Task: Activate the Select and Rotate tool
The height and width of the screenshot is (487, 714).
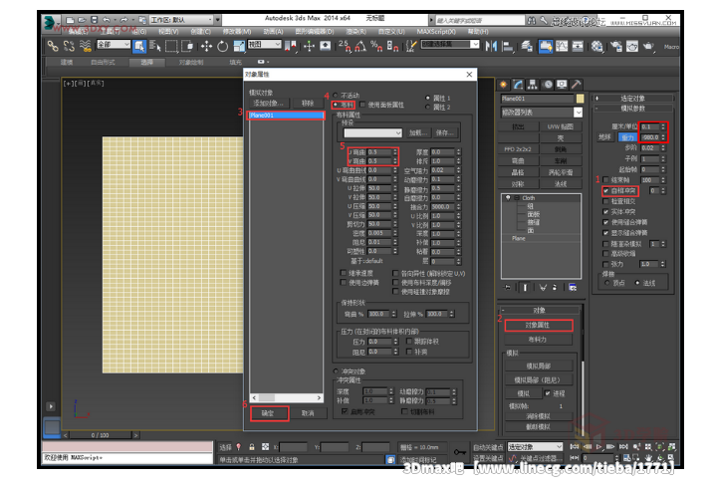Action: coord(222,46)
